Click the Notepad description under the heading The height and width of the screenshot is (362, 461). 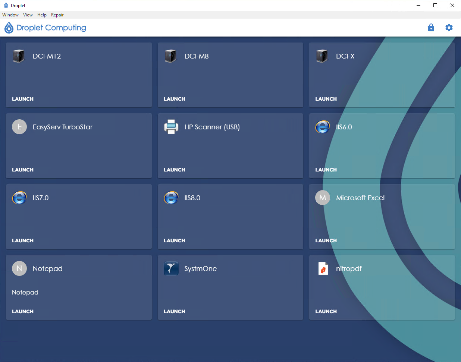tap(25, 293)
